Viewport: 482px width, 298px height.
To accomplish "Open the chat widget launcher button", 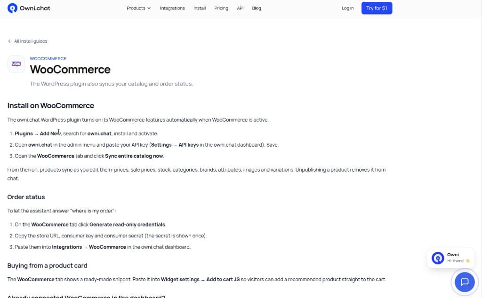I will [465, 282].
